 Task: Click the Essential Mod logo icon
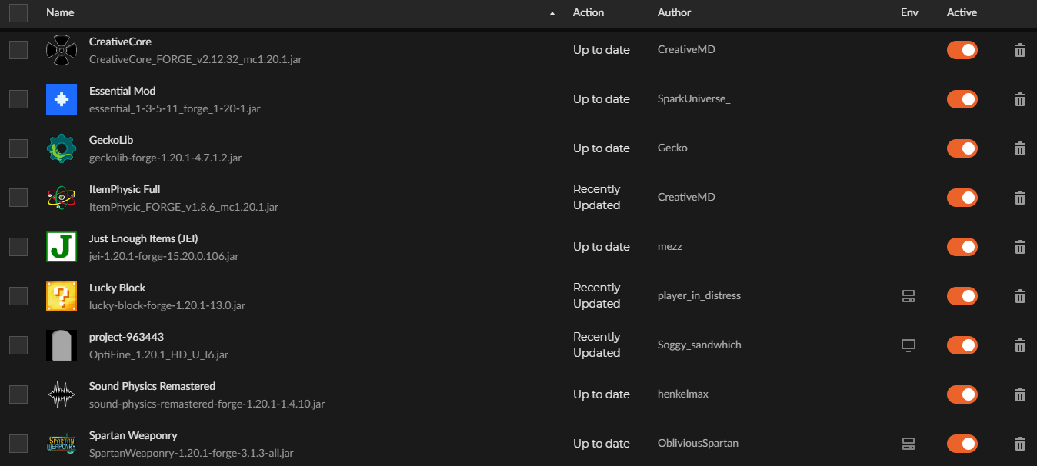62,99
